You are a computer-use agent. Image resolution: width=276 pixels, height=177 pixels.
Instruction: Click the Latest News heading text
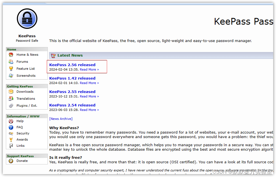pos(70,55)
